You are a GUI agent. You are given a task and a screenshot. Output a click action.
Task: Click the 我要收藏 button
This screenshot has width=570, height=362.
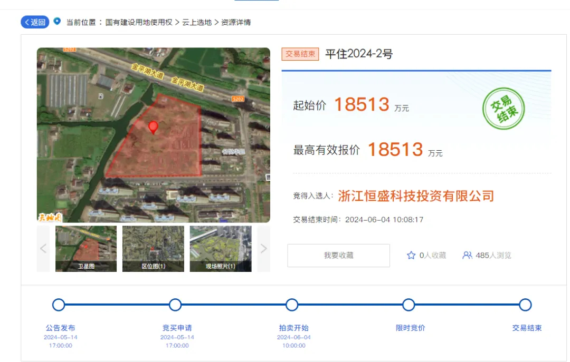(338, 256)
